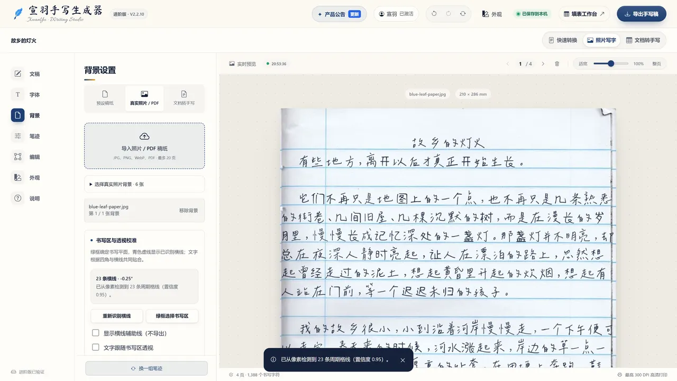Click the page number field
Screen dimensions: 677x381
[x=520, y=63]
